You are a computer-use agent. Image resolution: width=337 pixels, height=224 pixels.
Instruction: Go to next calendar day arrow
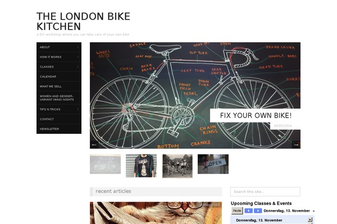(258, 211)
